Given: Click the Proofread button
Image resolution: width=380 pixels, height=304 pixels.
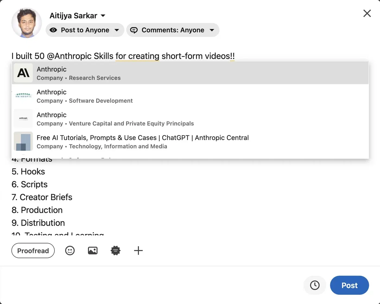Looking at the screenshot, I should [33, 251].
